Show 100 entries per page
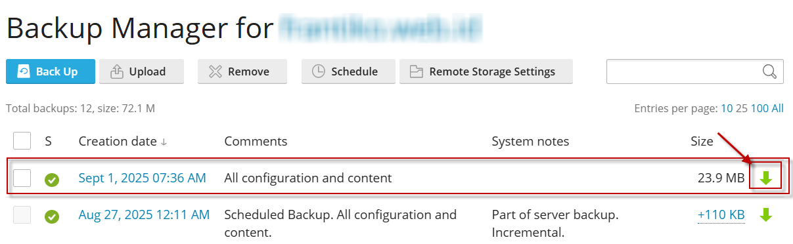This screenshot has width=793, height=244. pyautogui.click(x=759, y=108)
